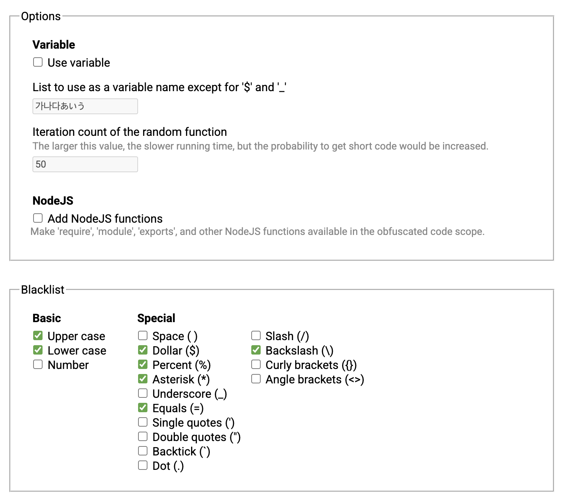Image resolution: width=566 pixels, height=503 pixels.
Task: Uncheck the Asterisk (*) checkbox
Action: [143, 379]
